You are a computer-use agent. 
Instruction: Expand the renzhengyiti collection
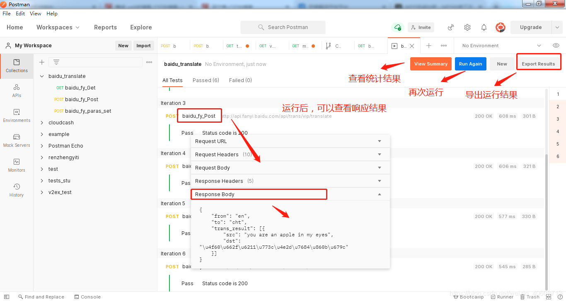42,158
